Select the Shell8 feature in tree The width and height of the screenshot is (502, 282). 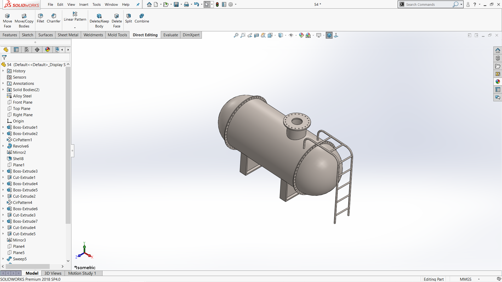pos(18,159)
